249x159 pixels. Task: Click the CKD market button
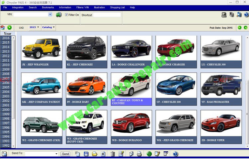(21, 28)
